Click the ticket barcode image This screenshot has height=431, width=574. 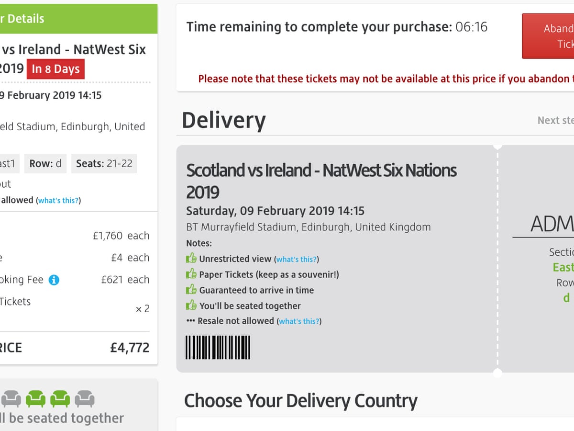pos(218,347)
